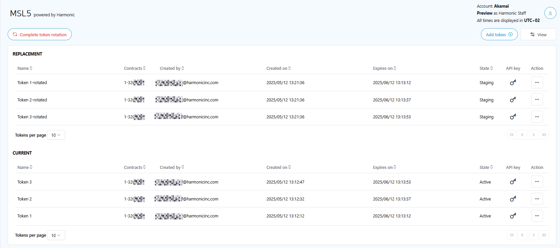The image size is (560, 248).
Task: Click the Add token button
Action: (499, 35)
